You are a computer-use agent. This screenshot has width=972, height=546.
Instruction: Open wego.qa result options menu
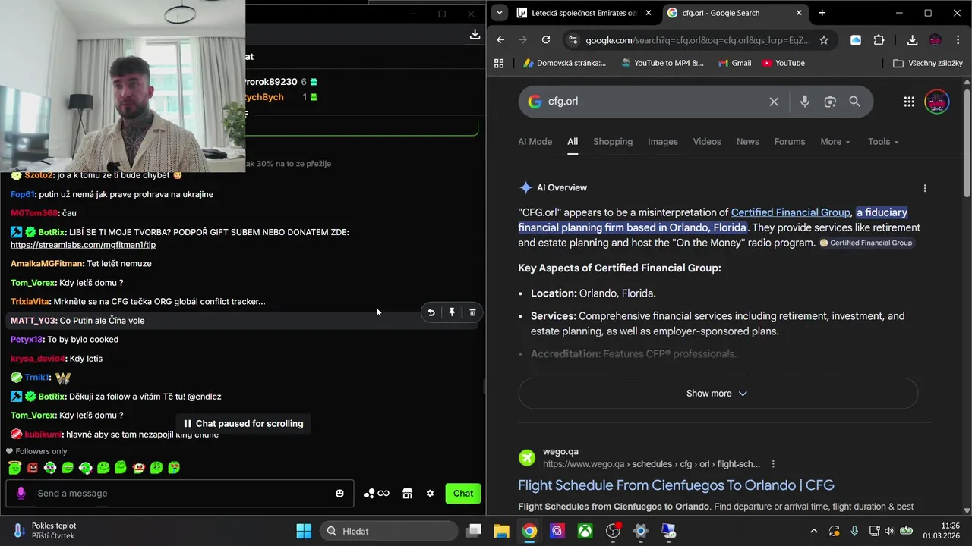773,464
